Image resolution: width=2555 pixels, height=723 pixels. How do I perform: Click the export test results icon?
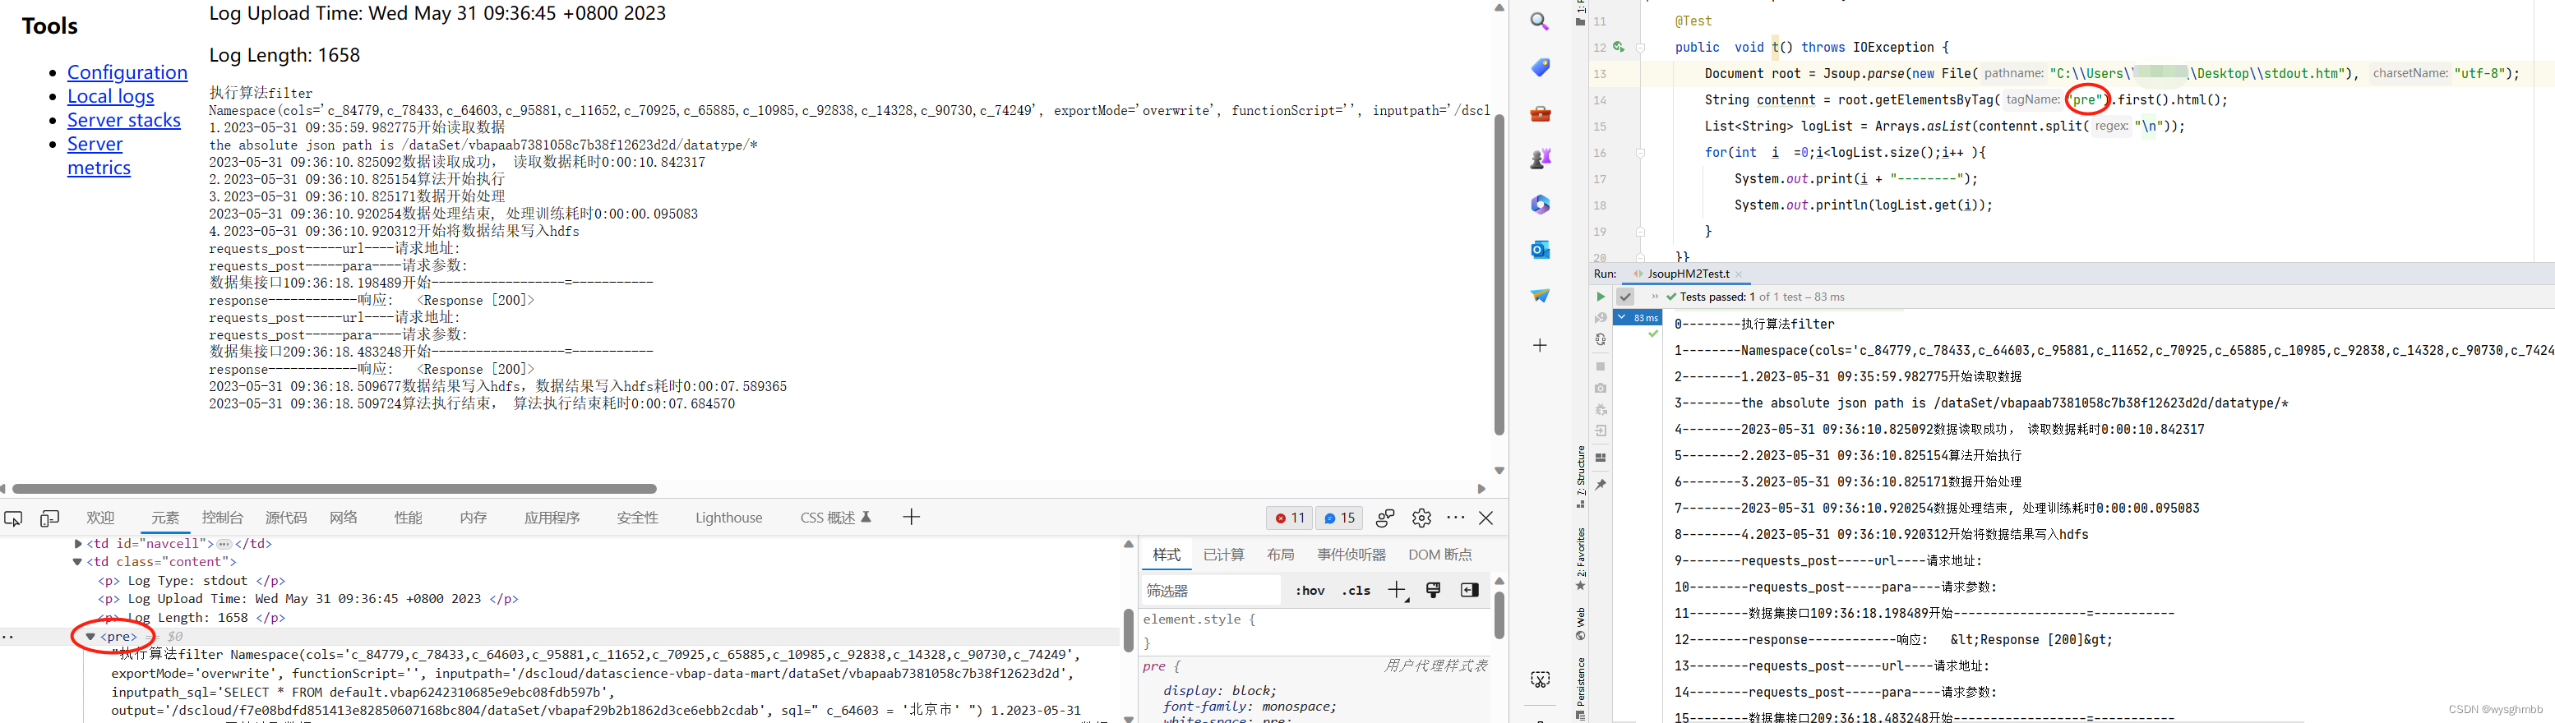pos(1600,431)
